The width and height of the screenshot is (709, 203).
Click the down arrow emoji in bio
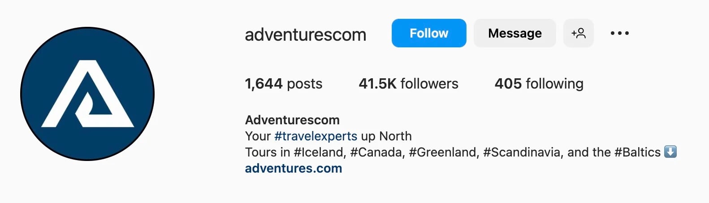point(670,152)
